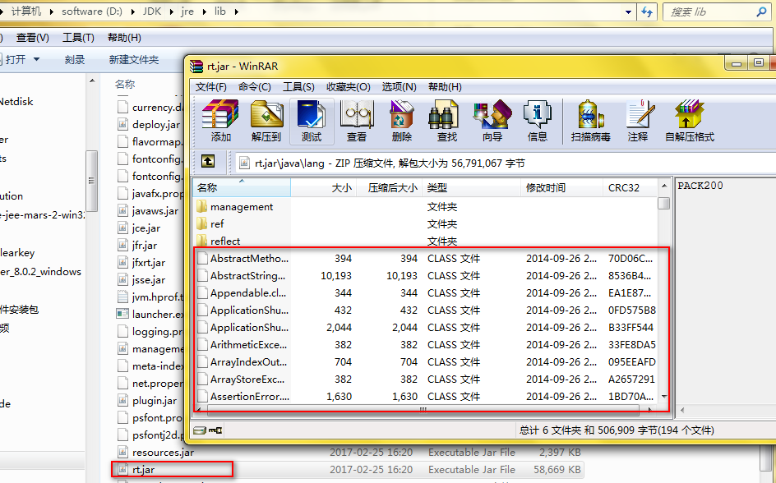Image resolution: width=776 pixels, height=483 pixels.
Task: Sort WinRAR list by 修改时间 column
Action: (561, 188)
